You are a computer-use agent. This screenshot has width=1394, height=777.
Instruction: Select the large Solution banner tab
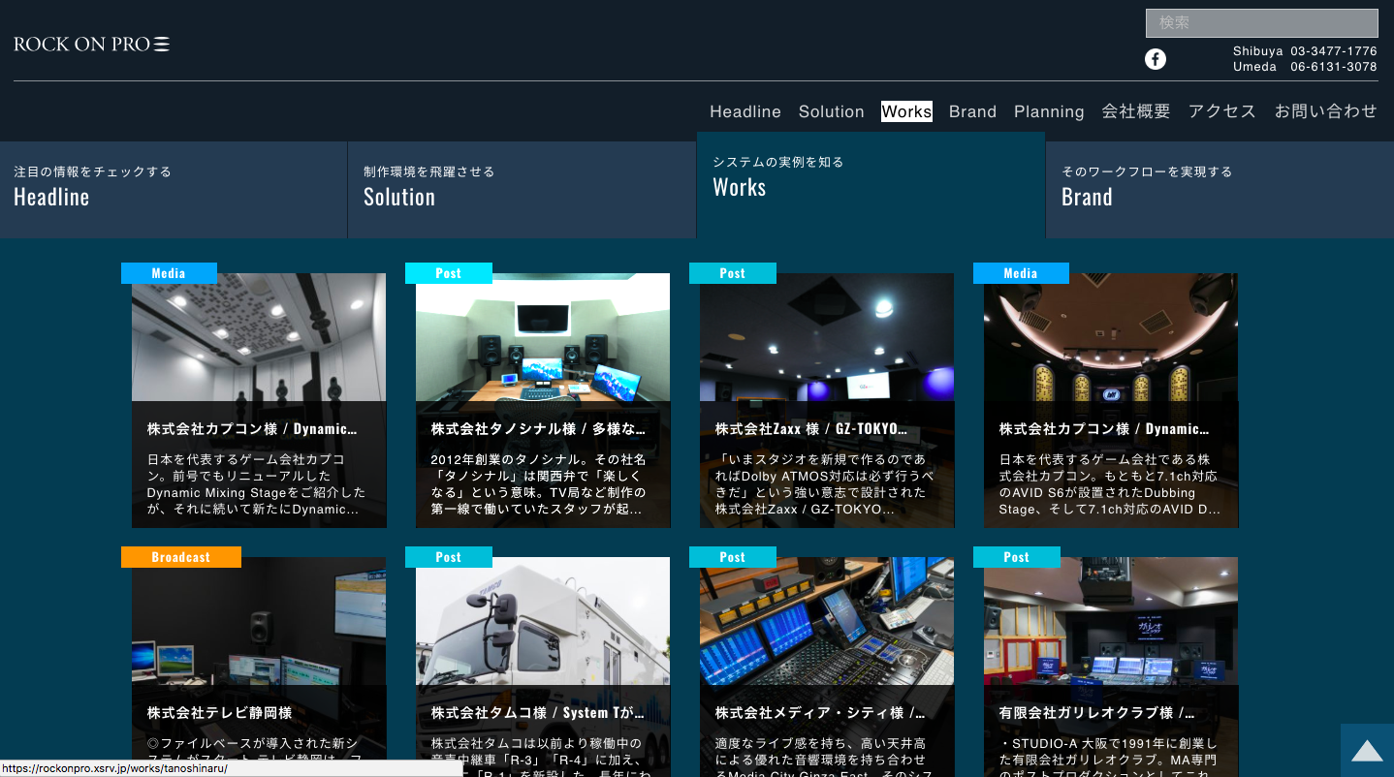tap(523, 190)
